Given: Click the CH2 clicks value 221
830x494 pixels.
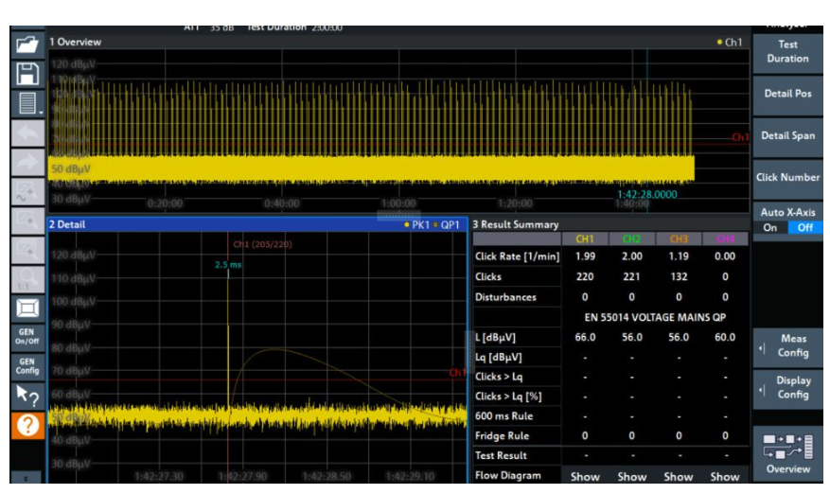Looking at the screenshot, I should [x=631, y=277].
